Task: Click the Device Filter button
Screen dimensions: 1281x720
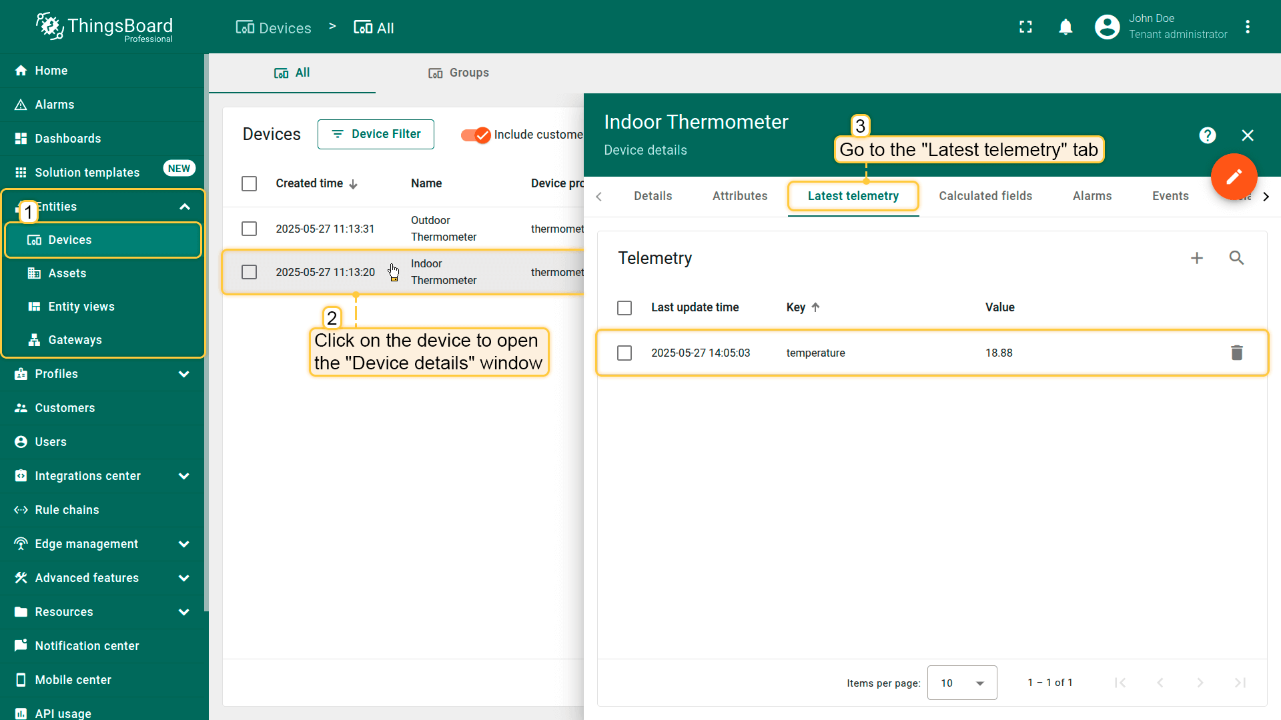Action: click(376, 135)
